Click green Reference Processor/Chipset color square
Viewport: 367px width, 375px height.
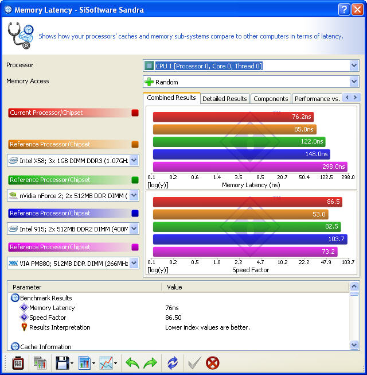tap(135, 180)
